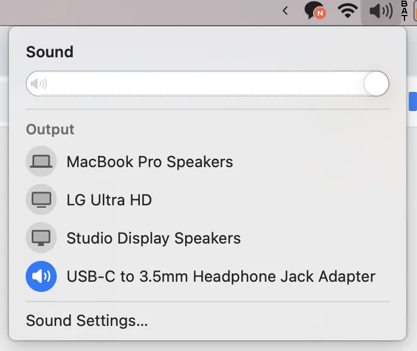Open the chat bubble menu bar icon
The height and width of the screenshot is (351, 417).
tap(315, 11)
